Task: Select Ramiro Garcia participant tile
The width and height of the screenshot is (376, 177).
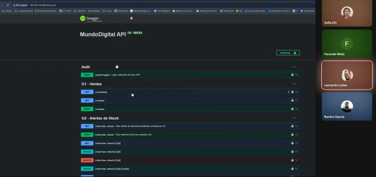Action: coord(347,106)
